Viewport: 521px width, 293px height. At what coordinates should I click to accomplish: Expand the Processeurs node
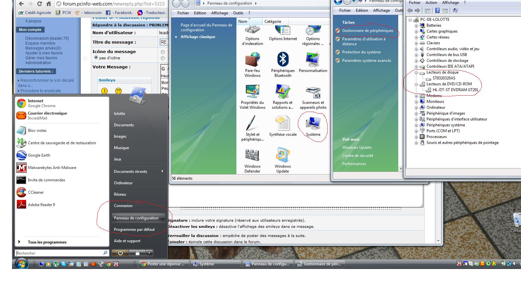coord(416,137)
